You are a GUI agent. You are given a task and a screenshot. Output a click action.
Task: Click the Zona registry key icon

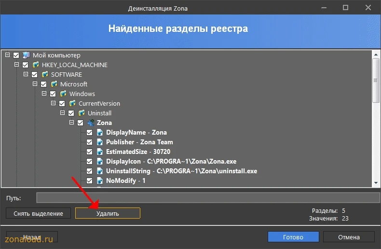point(91,123)
